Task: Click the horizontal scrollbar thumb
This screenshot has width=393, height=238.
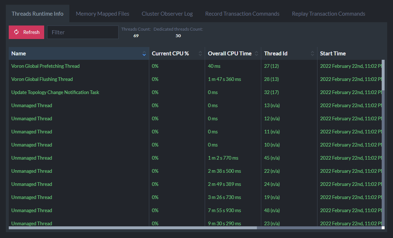Action: (133, 228)
